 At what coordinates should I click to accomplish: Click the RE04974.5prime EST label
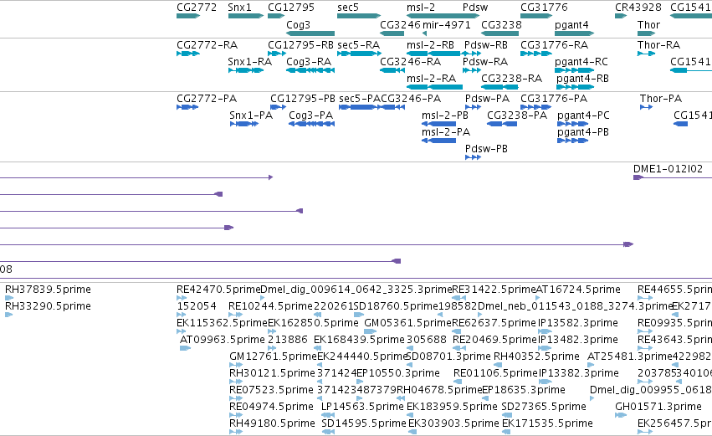point(271,407)
